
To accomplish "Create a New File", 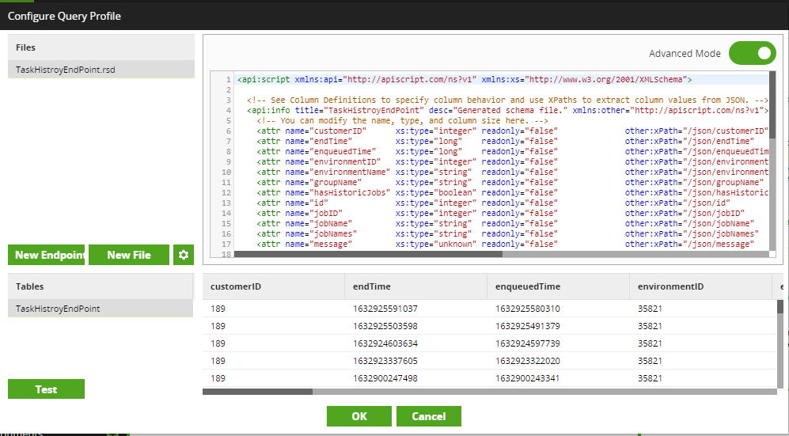I will click(129, 255).
